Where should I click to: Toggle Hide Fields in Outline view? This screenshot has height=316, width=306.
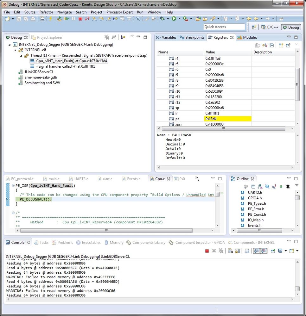tap(267, 187)
